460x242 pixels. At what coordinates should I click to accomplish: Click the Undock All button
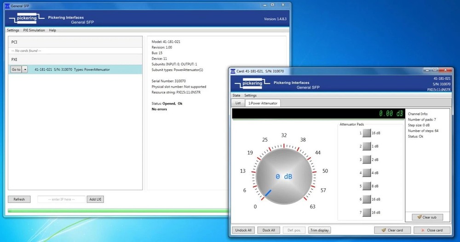[243, 230]
